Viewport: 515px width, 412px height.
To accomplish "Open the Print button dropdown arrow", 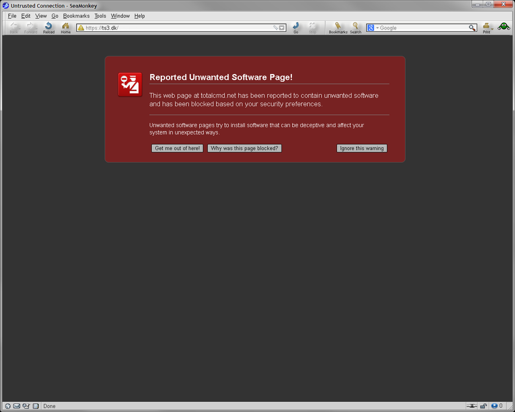I will [492, 29].
